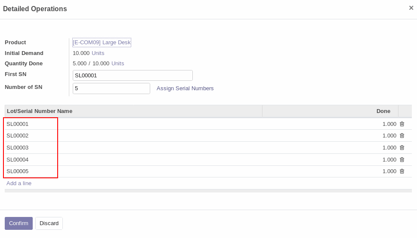Edit the SL00001 serial name cell
417x238 pixels.
[133, 124]
